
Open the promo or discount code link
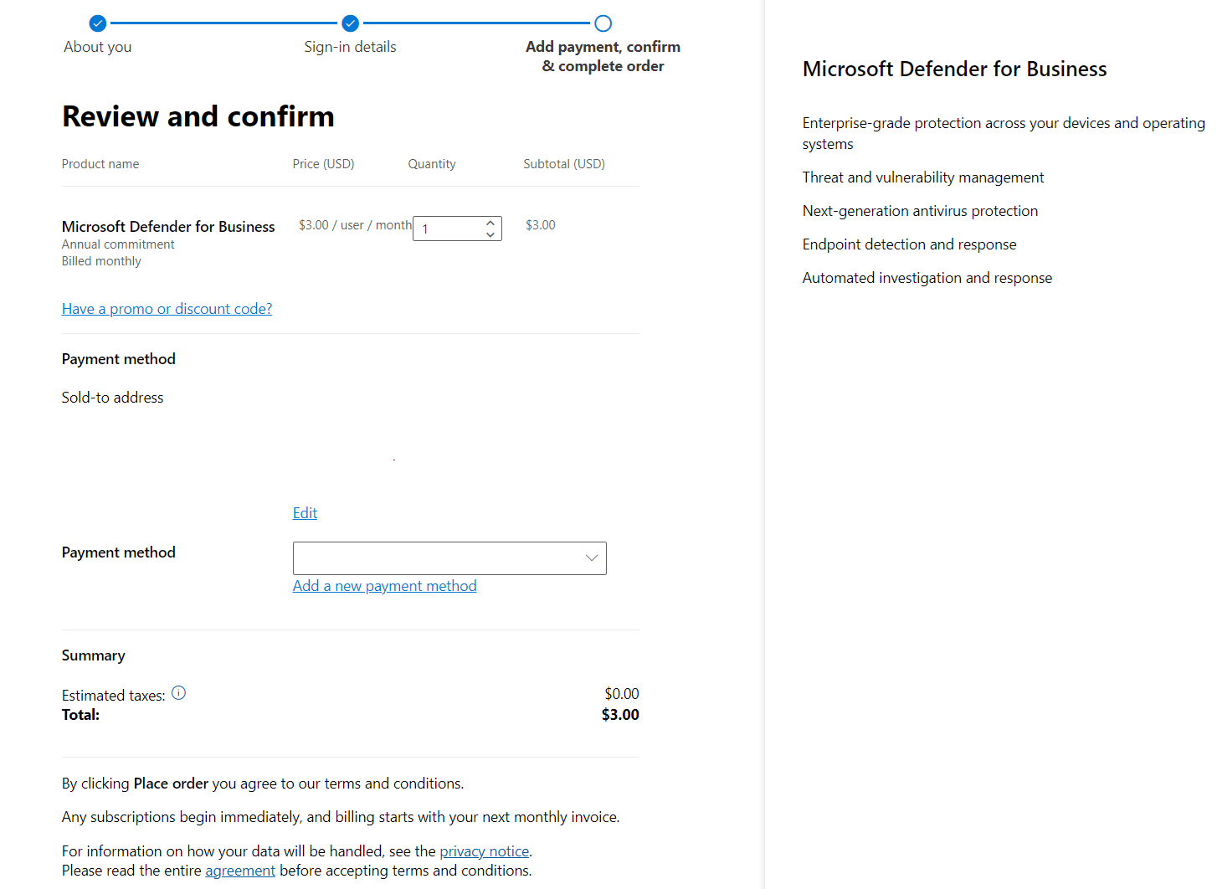pyautogui.click(x=167, y=309)
